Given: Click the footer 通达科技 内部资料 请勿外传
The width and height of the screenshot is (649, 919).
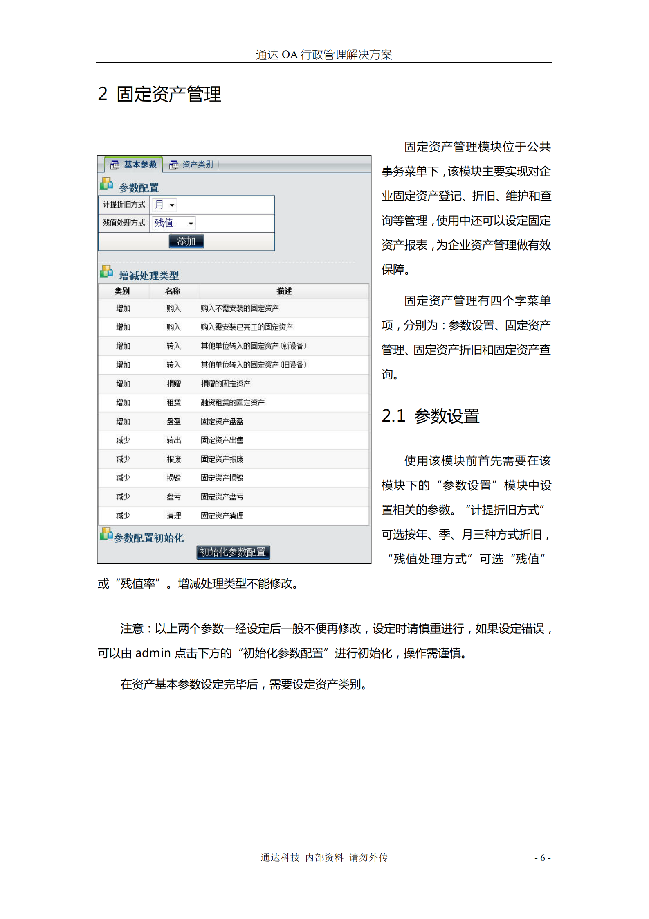Looking at the screenshot, I should (x=324, y=857).
